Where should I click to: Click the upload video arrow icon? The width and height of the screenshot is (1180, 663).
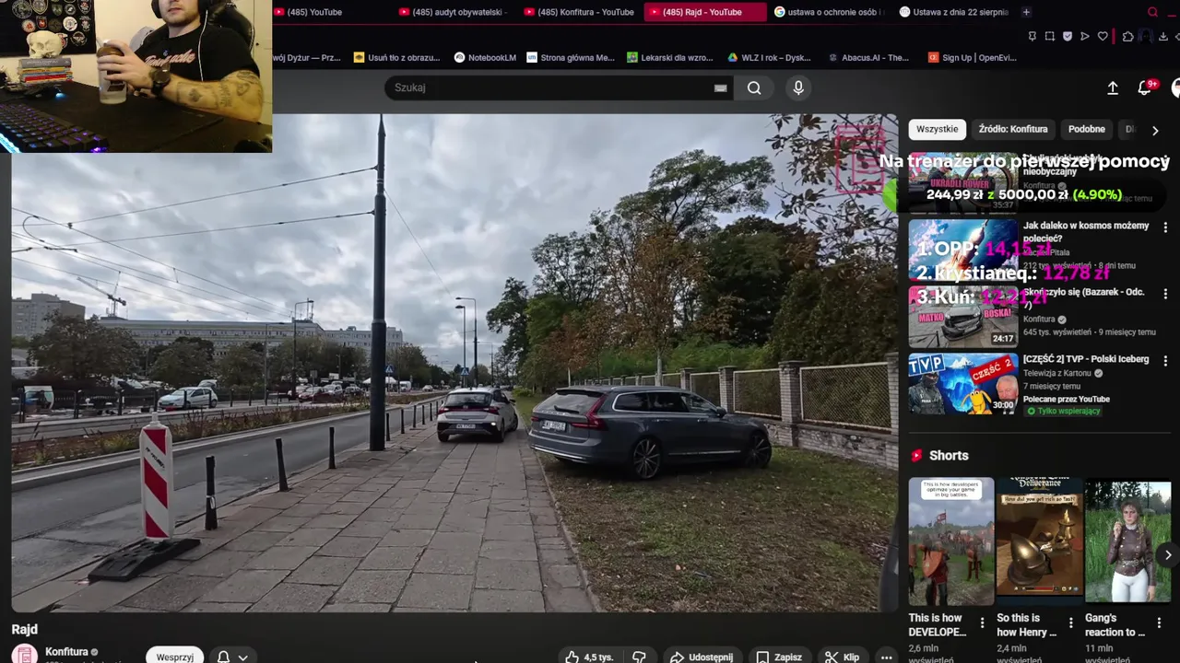1113,87
